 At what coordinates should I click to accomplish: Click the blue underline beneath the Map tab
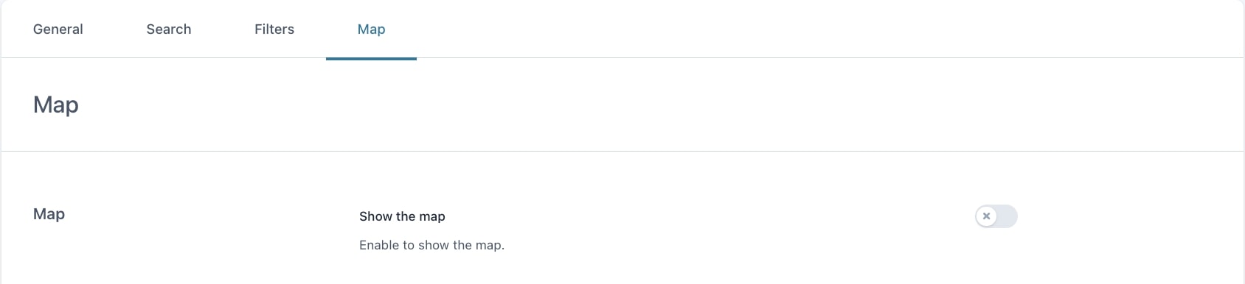click(371, 58)
